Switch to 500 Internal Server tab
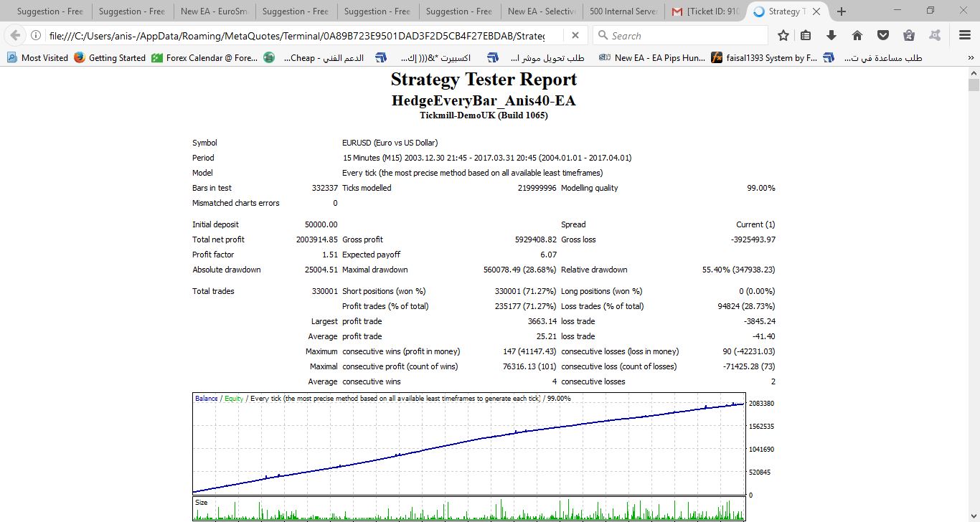Image resolution: width=980 pixels, height=522 pixels. click(x=623, y=11)
